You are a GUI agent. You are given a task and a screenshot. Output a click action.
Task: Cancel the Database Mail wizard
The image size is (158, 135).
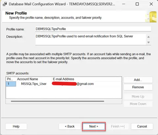pos(142,126)
